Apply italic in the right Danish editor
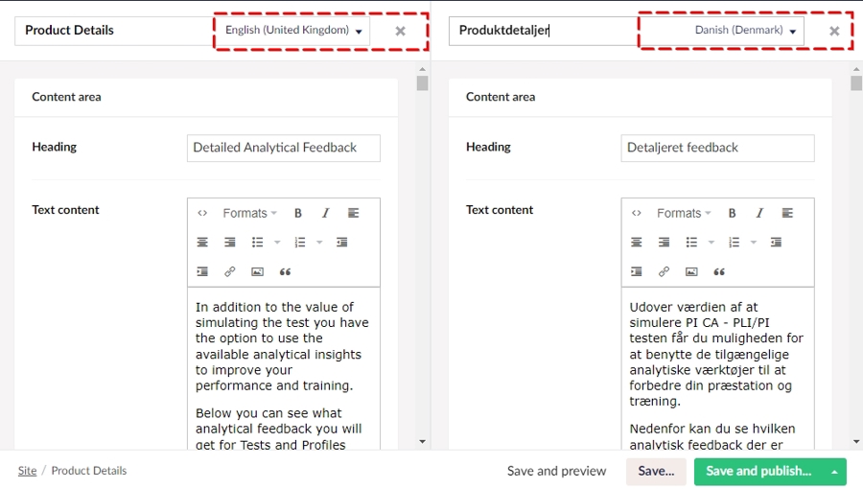The image size is (863, 489). coord(759,213)
